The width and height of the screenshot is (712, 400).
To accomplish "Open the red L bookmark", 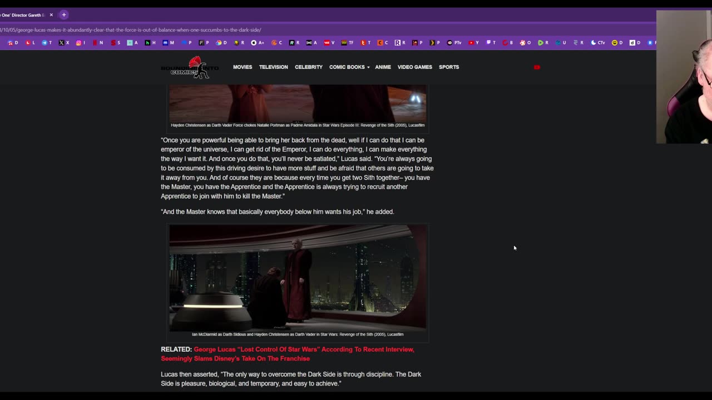I will pyautogui.click(x=30, y=43).
